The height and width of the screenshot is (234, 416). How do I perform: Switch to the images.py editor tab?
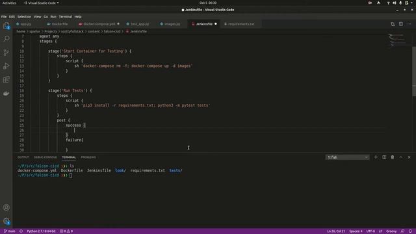(172, 24)
